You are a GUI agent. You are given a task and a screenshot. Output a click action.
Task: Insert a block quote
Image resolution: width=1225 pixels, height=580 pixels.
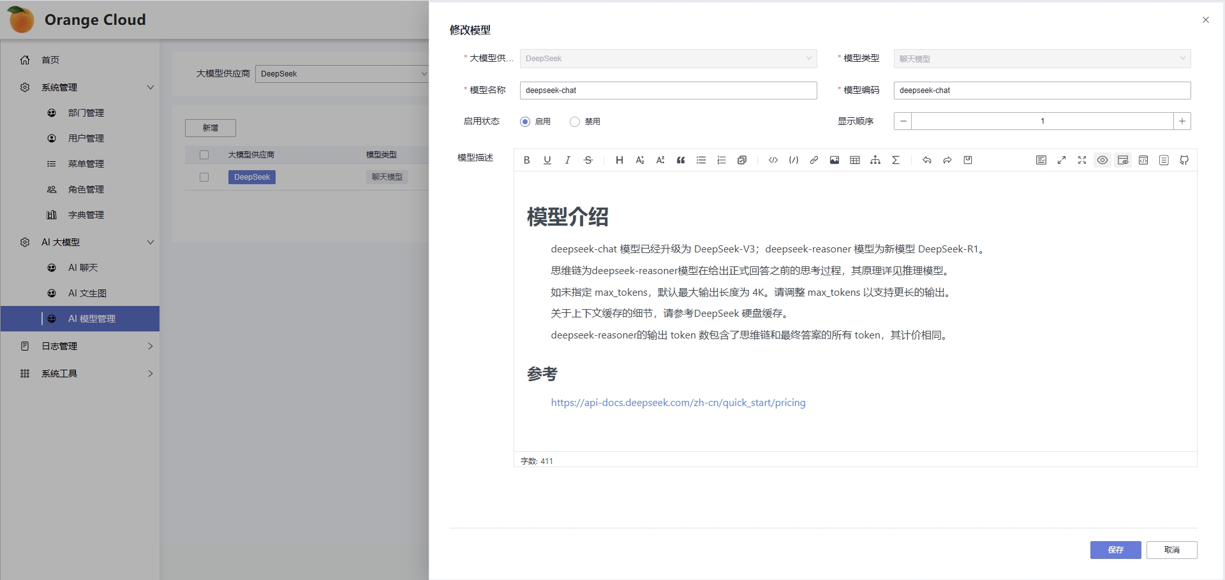click(x=681, y=160)
